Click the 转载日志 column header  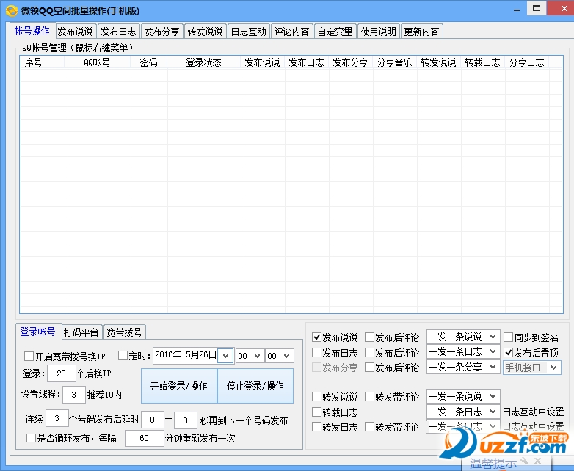pos(482,62)
